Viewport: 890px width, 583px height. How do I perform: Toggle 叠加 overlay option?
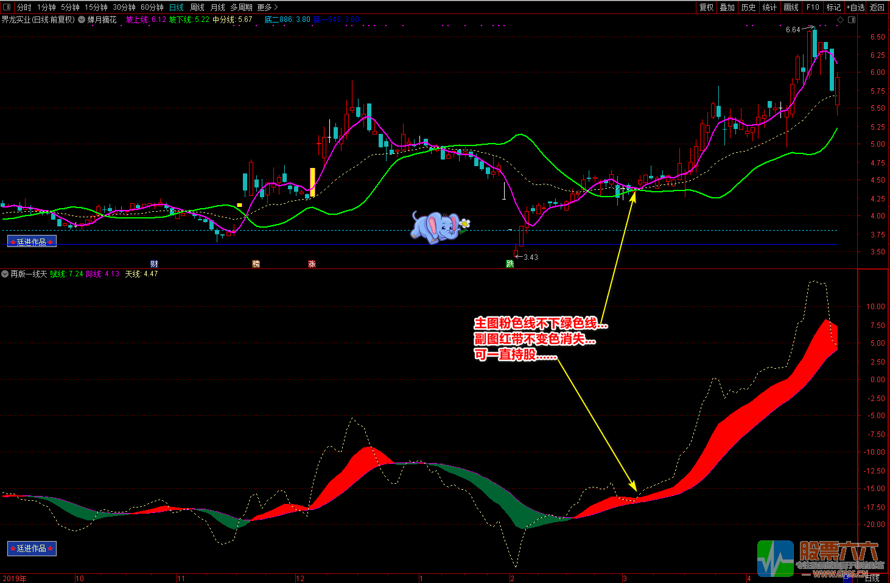tap(727, 7)
